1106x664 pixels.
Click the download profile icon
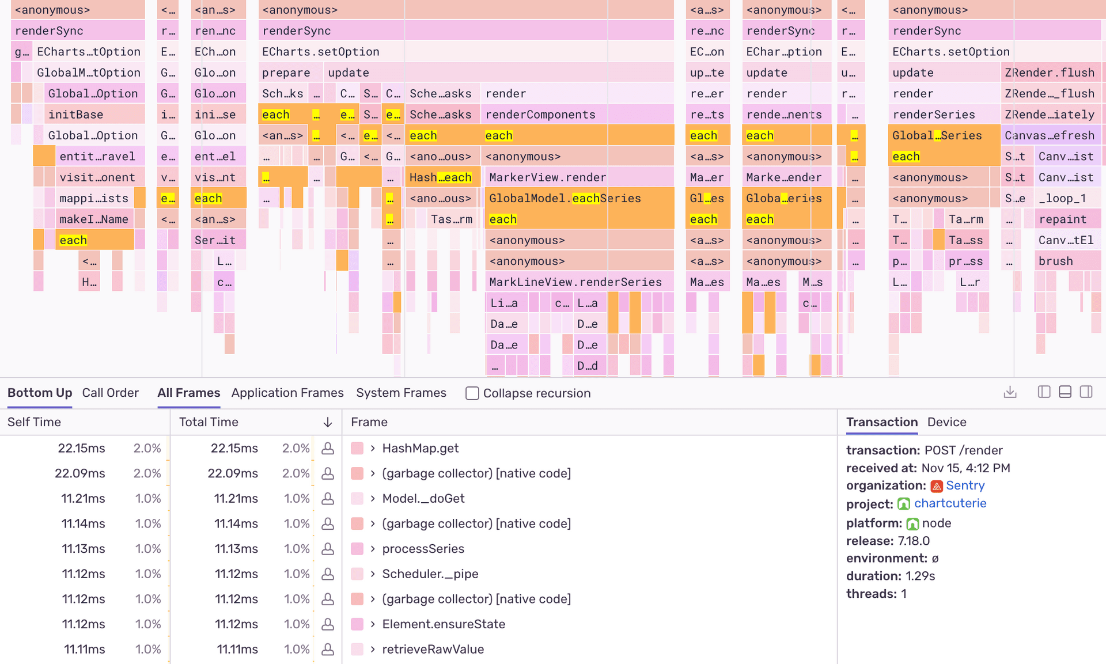pyautogui.click(x=1010, y=392)
